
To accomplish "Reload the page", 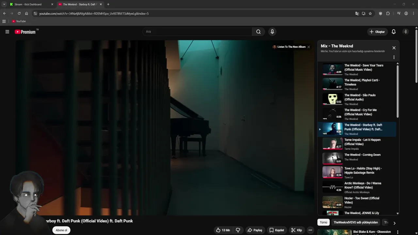I will point(19,13).
